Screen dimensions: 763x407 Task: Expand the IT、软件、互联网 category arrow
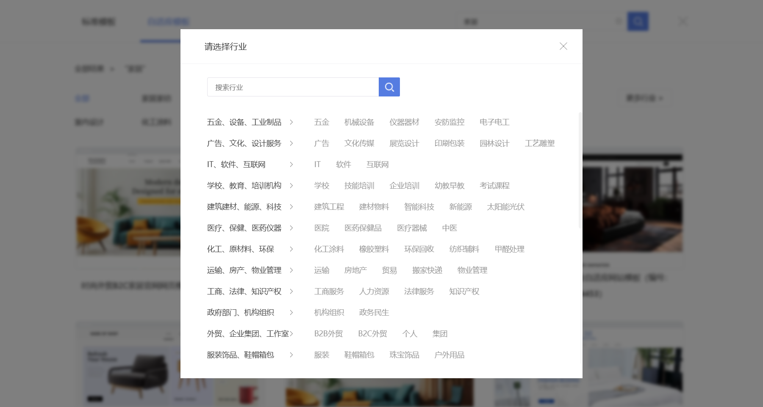click(291, 164)
